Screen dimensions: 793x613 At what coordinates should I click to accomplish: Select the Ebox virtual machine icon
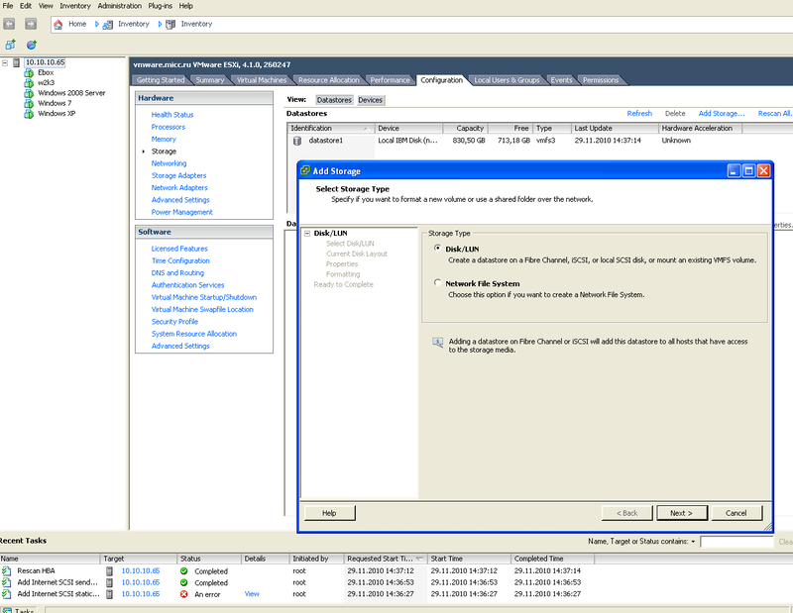(30, 72)
